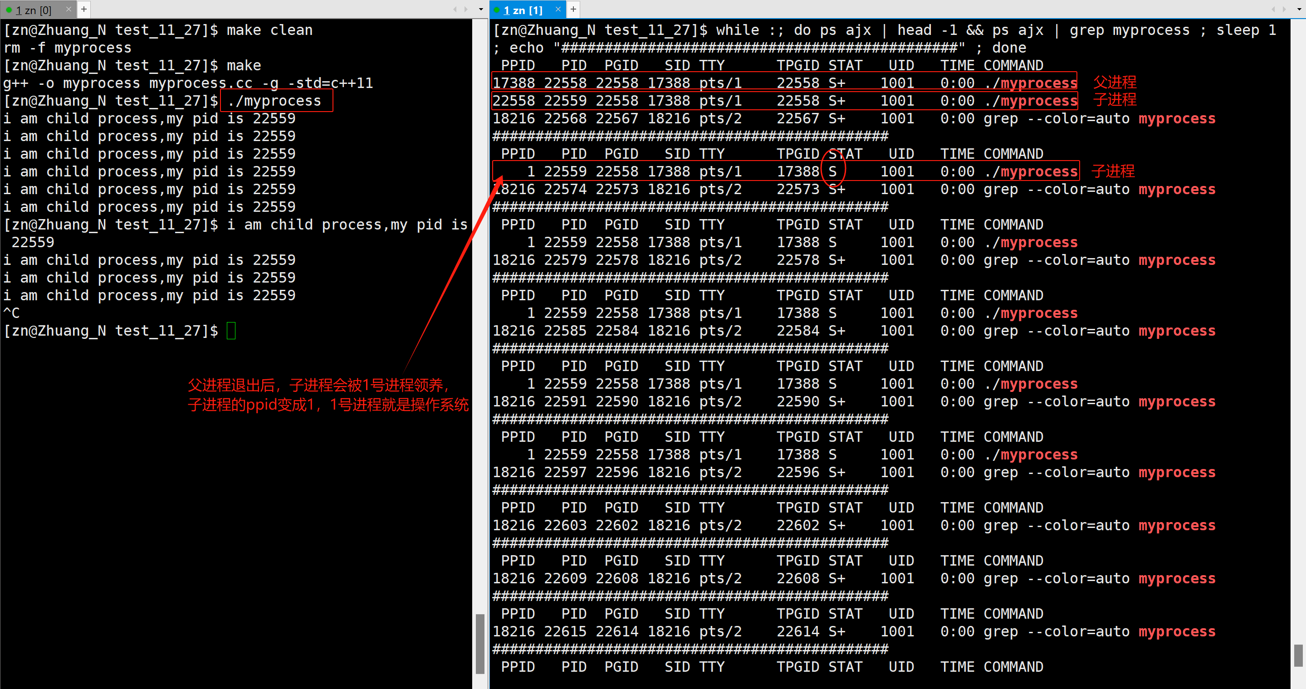Click right pane's next-tab arrow
The image size is (1306, 689).
[x=1284, y=9]
